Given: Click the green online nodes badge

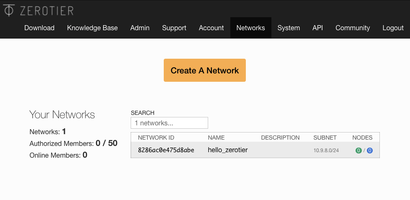Looking at the screenshot, I should (x=358, y=151).
